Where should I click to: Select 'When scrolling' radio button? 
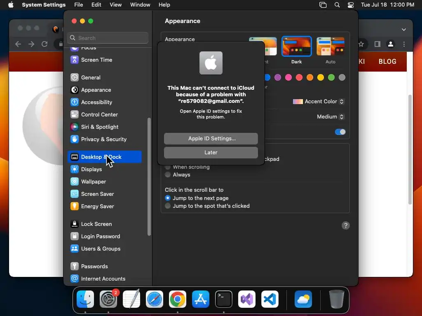pyautogui.click(x=168, y=167)
